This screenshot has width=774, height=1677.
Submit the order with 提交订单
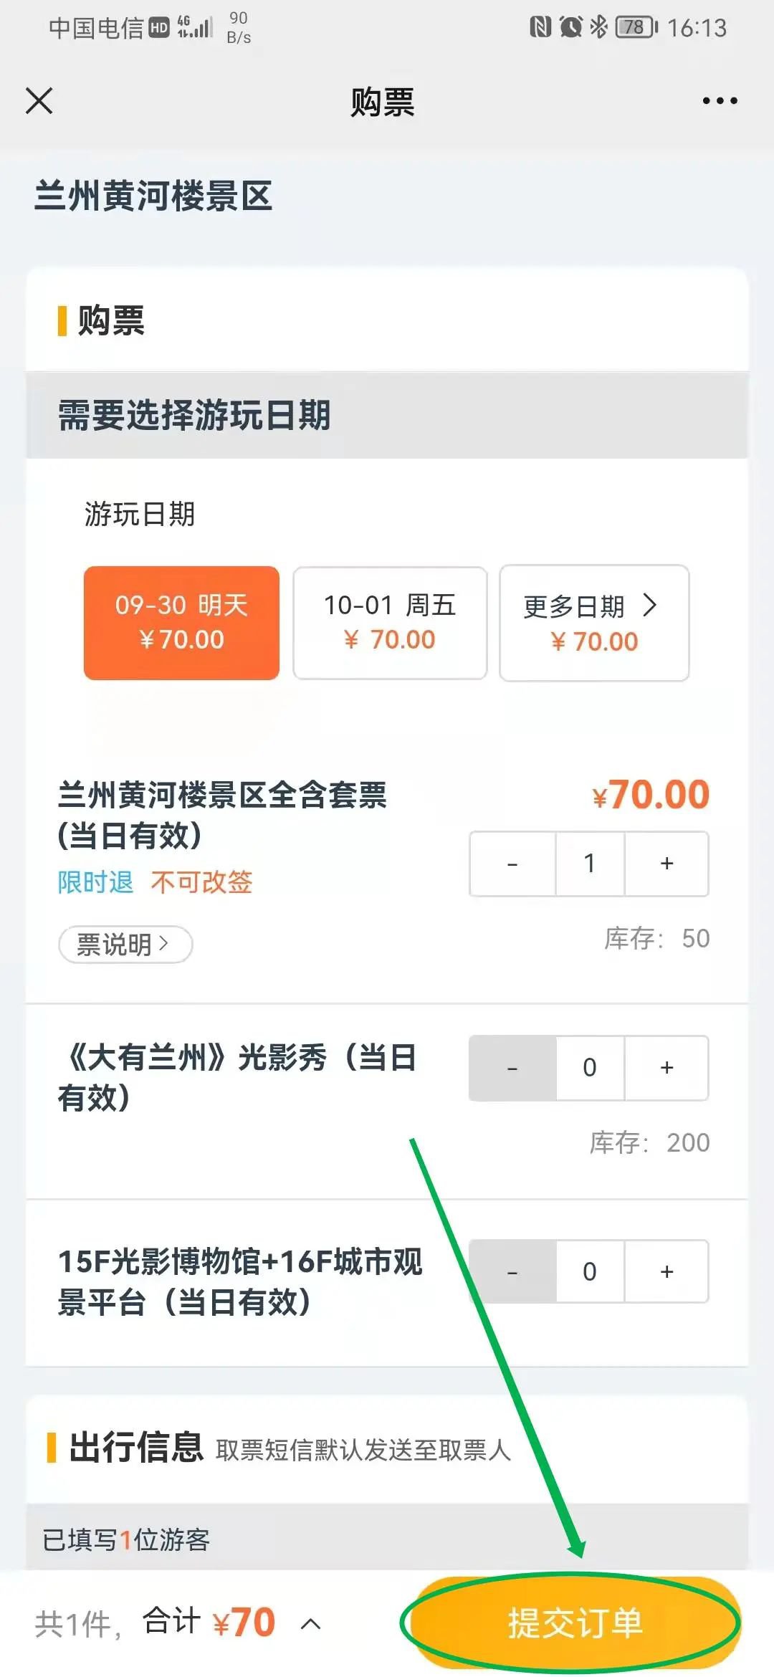(x=573, y=1623)
